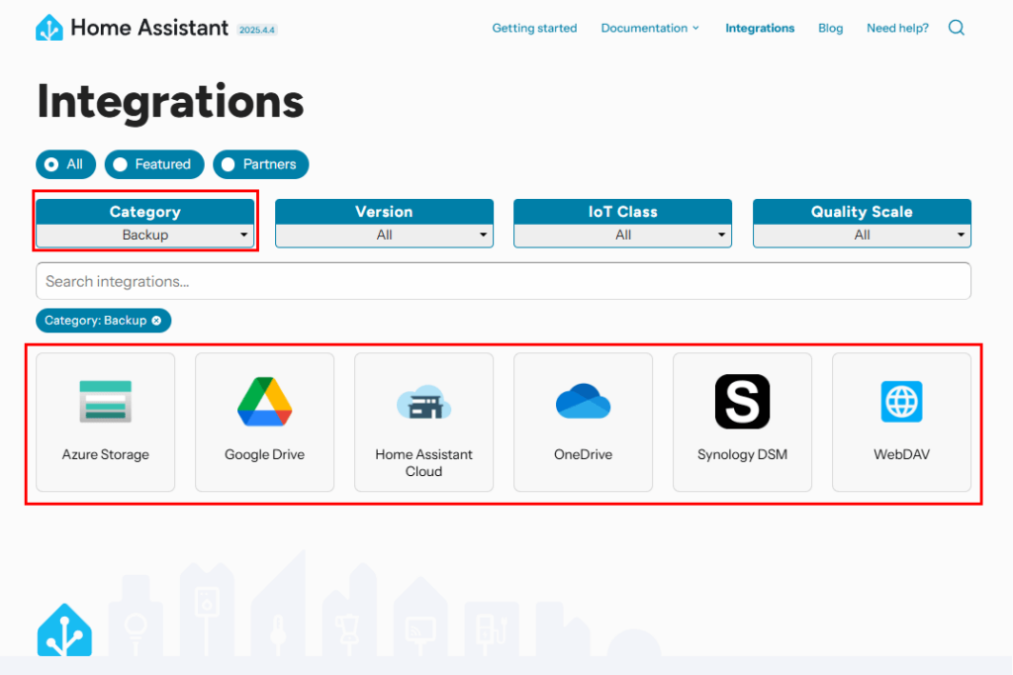Expand the IoT Class dropdown
The height and width of the screenshot is (675, 1013).
[623, 235]
